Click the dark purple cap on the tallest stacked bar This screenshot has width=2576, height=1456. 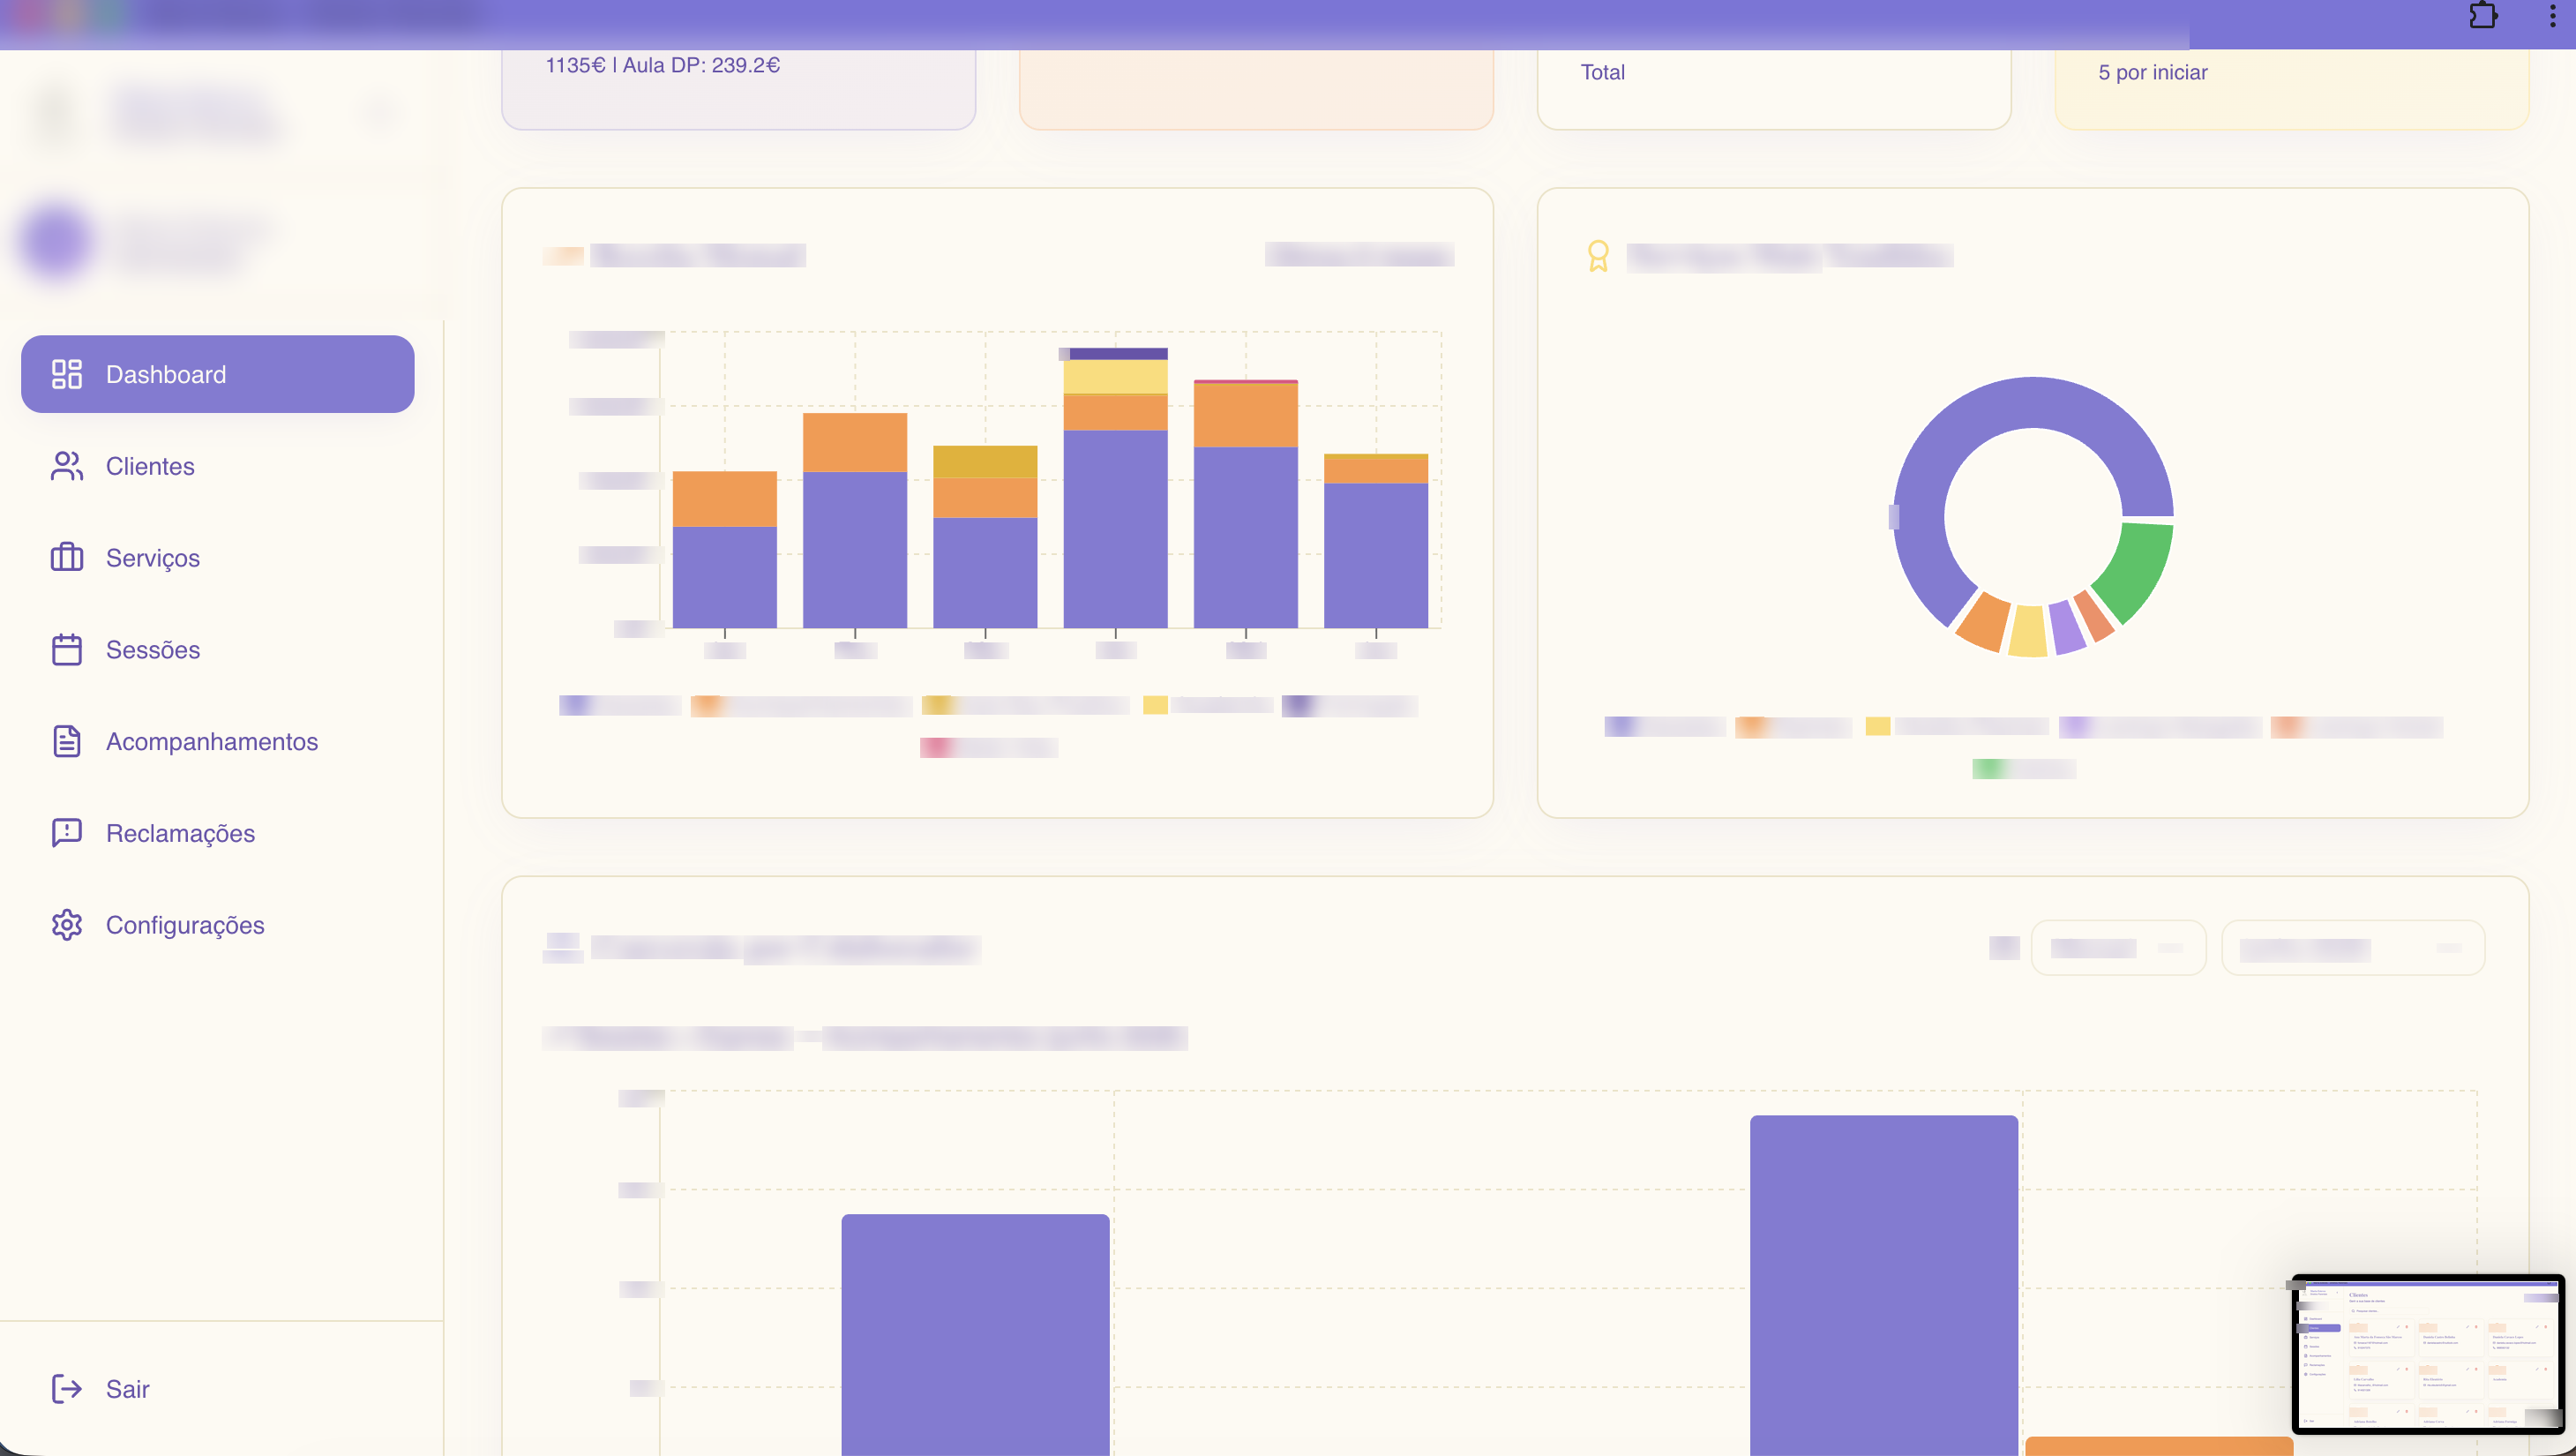[1115, 353]
